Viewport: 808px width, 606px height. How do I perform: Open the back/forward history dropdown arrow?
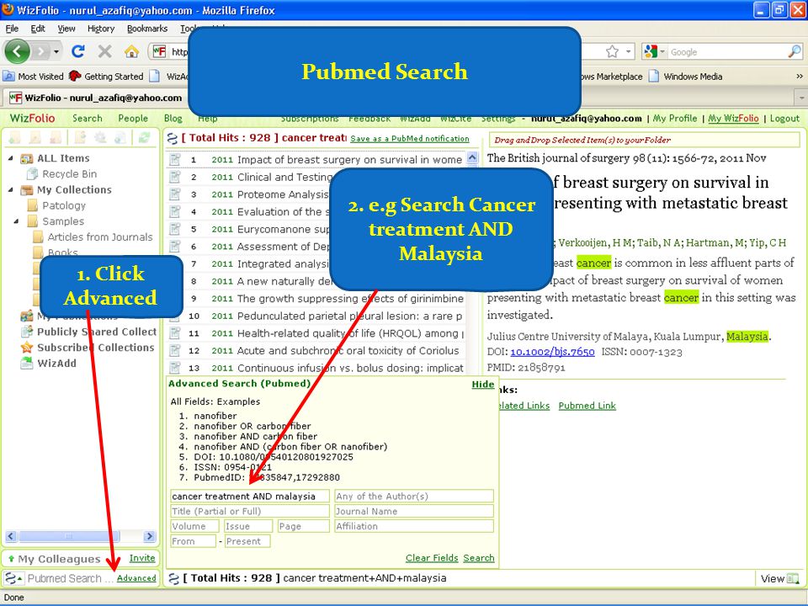tap(56, 51)
